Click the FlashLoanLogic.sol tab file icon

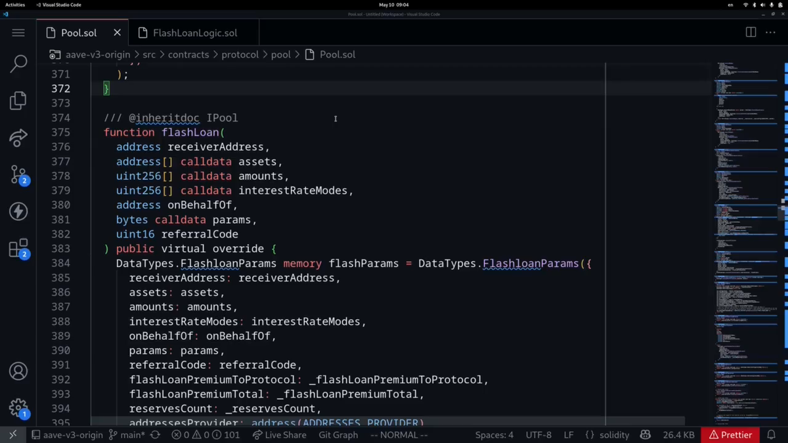tap(142, 33)
